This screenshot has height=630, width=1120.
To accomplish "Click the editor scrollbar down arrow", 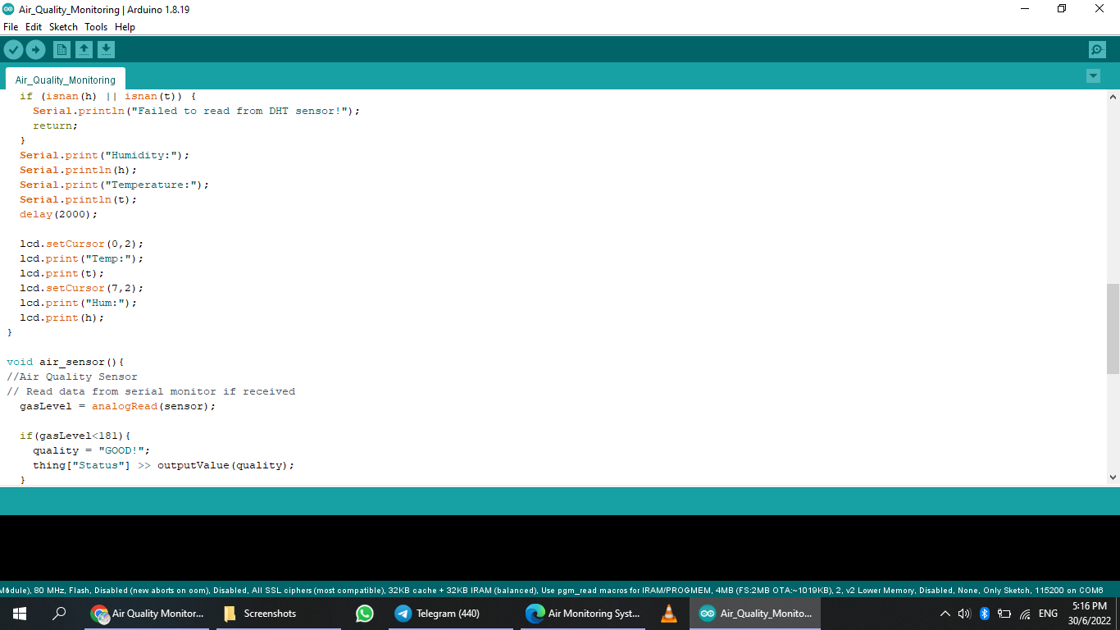I will tap(1113, 477).
